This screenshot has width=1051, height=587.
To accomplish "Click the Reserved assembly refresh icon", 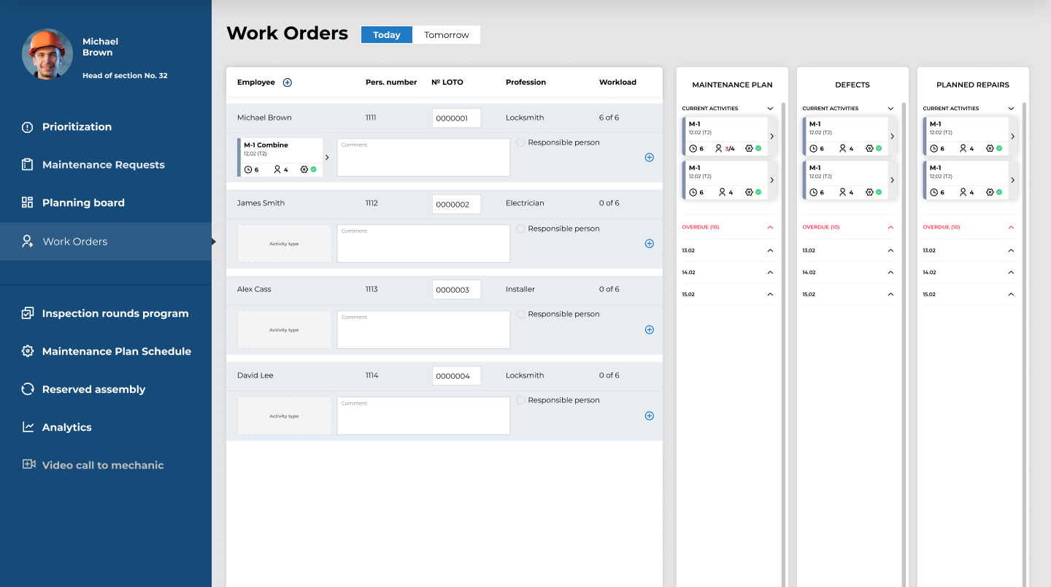I will (28, 389).
